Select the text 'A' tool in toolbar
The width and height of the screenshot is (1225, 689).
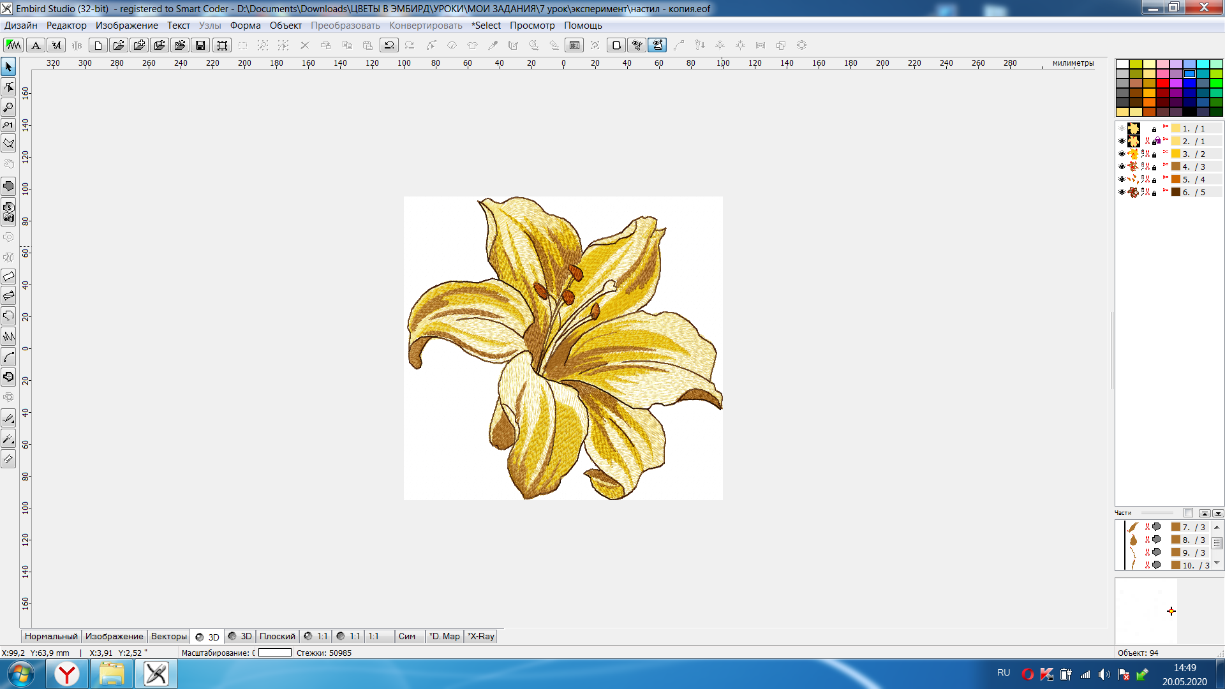pyautogui.click(x=36, y=45)
